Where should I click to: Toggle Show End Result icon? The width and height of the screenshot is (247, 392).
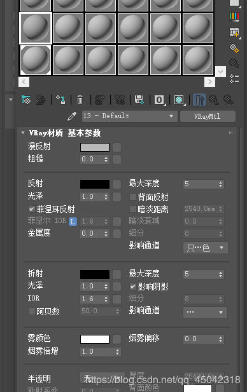click(x=200, y=100)
